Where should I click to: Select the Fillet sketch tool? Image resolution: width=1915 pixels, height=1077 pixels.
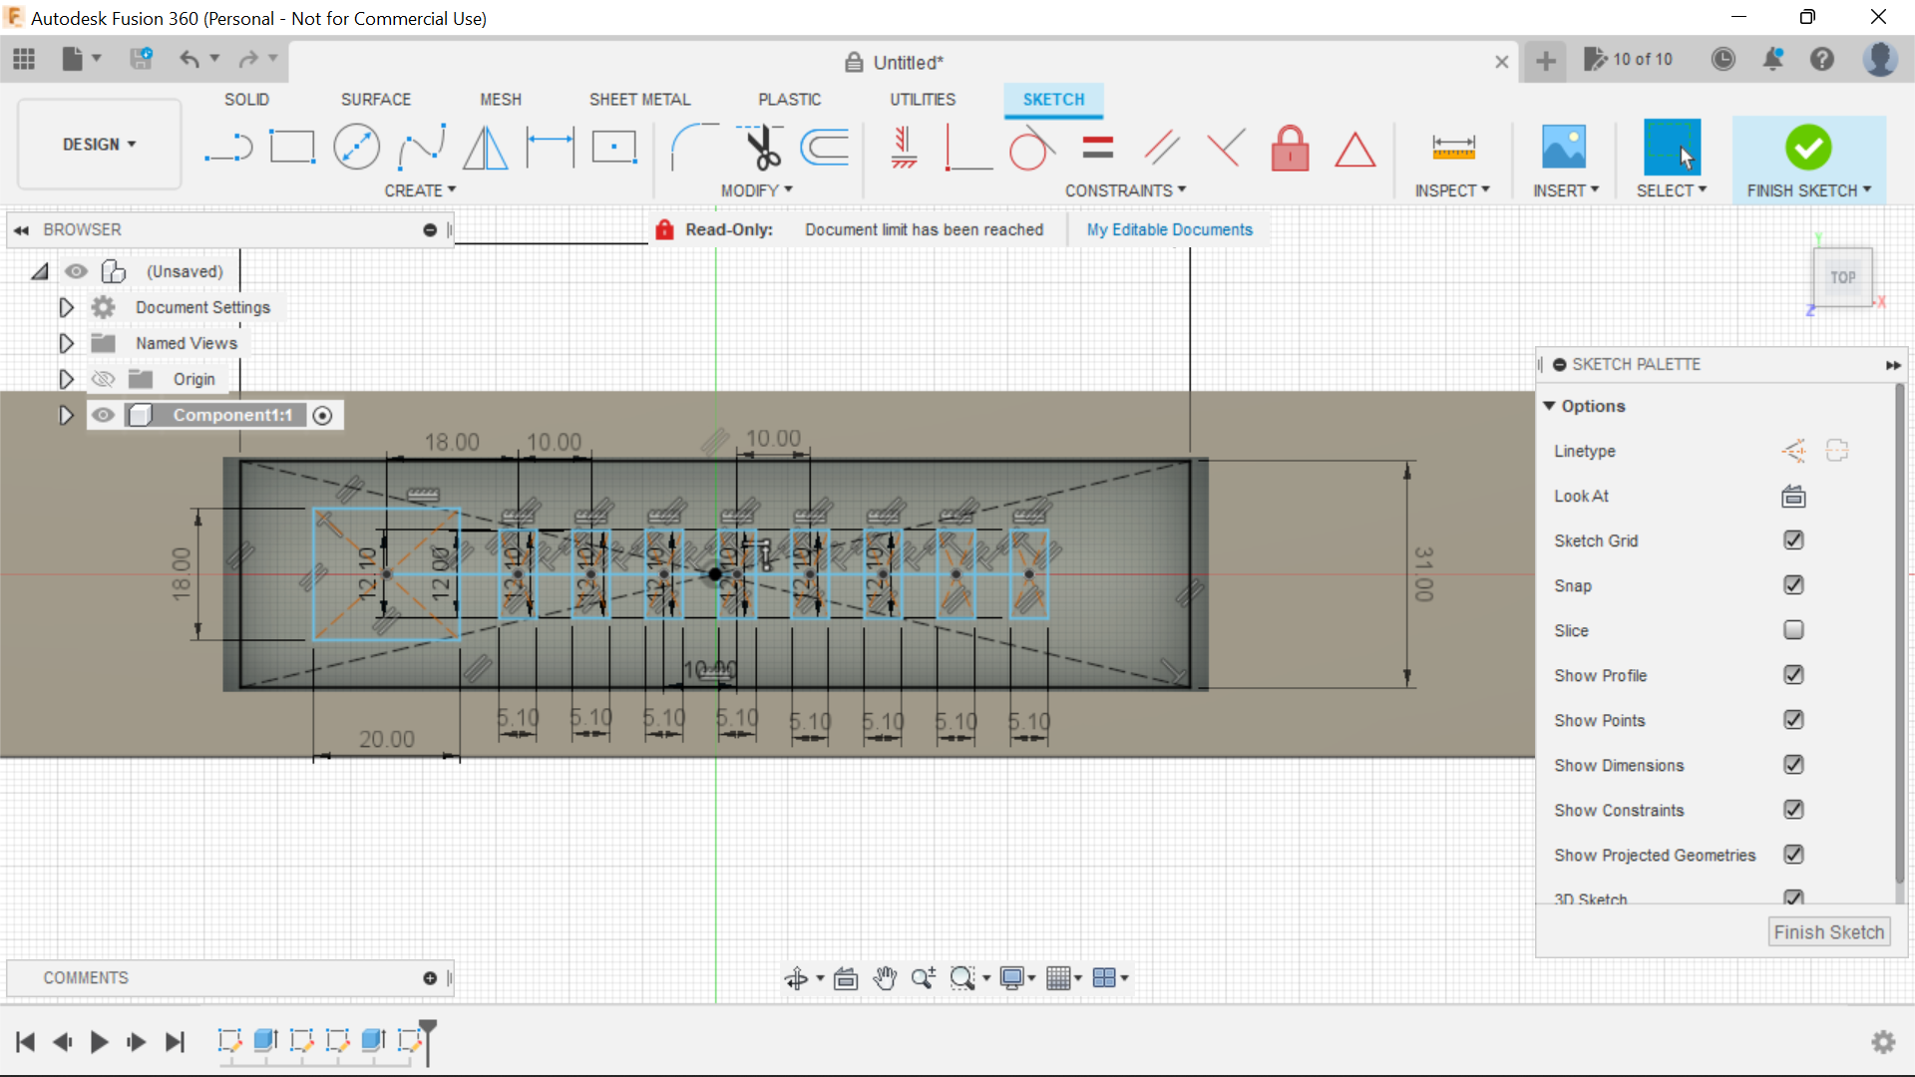click(x=689, y=146)
